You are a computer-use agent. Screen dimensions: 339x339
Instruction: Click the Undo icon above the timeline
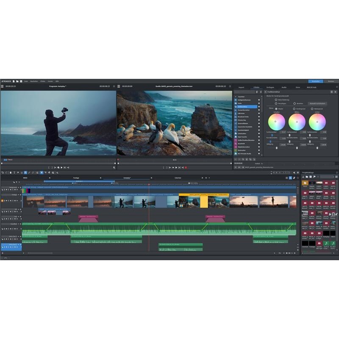(3, 172)
